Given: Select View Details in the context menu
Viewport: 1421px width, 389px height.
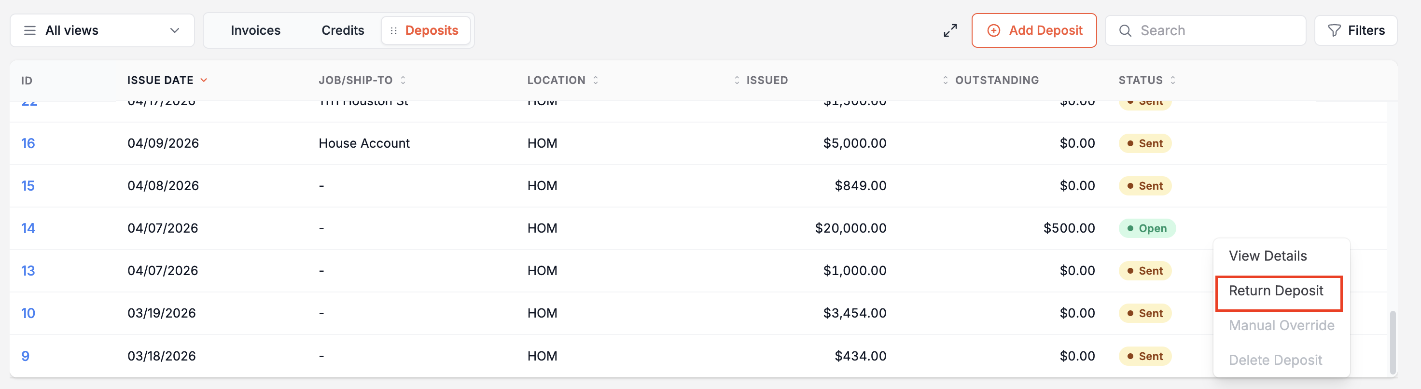Looking at the screenshot, I should click(1267, 256).
